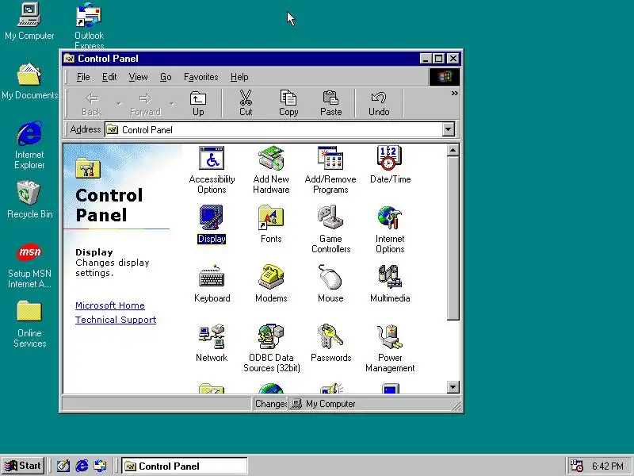Open the Go menu
634x476 pixels.
[166, 77]
